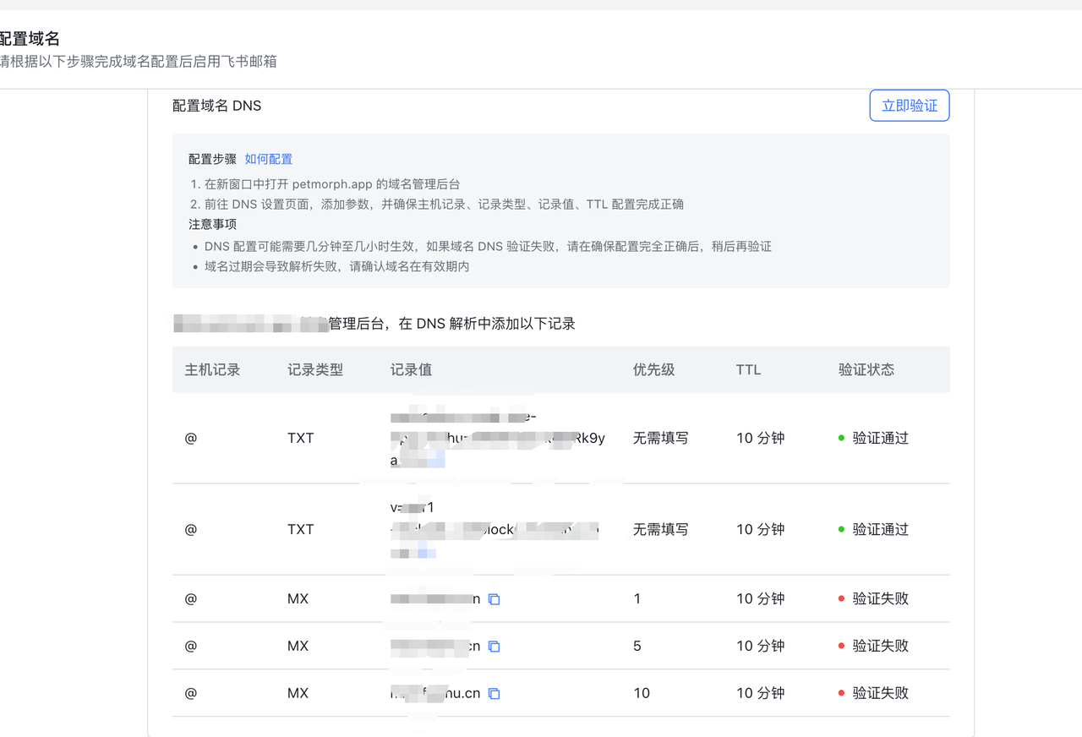The width and height of the screenshot is (1082, 737).
Task: Copy the priority-1 MX record value
Action: click(494, 598)
